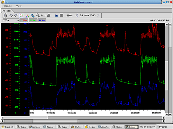Click the redo arrow icon
Viewport: 173px width, 129px height.
(x=16, y=15)
